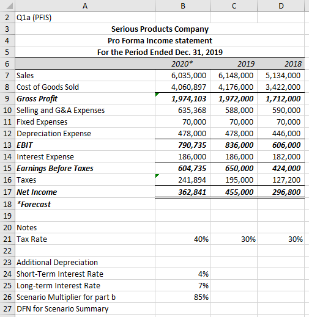The width and height of the screenshot is (309, 317).
Task: Select the Serious Products Company title cell
Action: pyautogui.click(x=160, y=29)
